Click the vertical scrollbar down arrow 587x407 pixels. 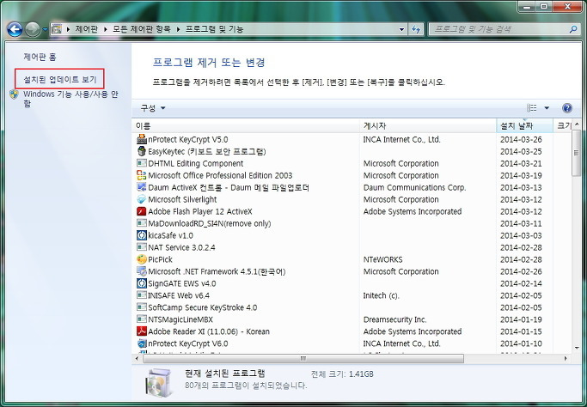click(577, 349)
